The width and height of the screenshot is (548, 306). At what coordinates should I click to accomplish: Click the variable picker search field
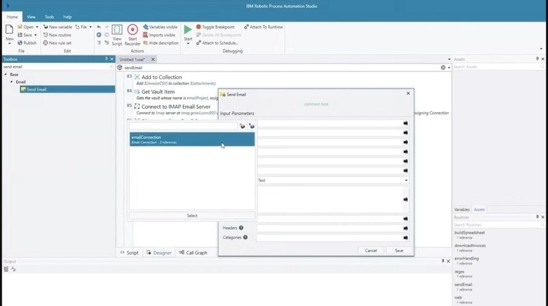tap(183, 126)
